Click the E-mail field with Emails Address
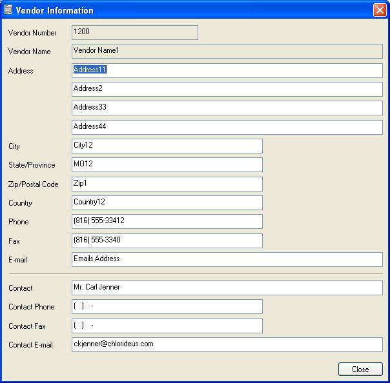Screen dimensions: 390x383 click(x=227, y=260)
